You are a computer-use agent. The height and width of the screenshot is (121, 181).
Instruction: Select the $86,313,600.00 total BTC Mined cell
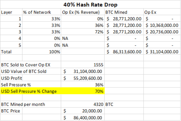click(124, 52)
